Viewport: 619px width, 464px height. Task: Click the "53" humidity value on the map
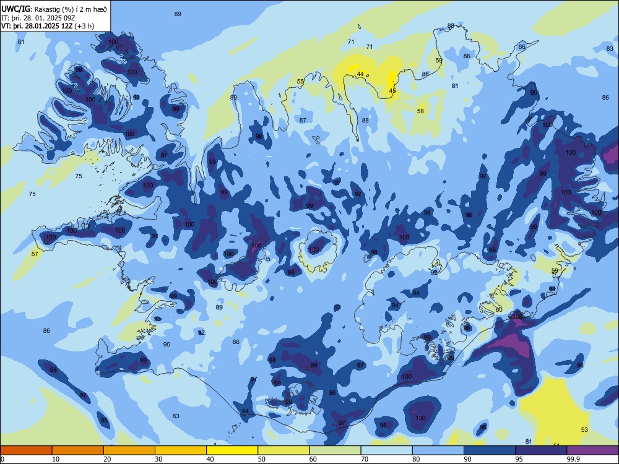click(585, 430)
